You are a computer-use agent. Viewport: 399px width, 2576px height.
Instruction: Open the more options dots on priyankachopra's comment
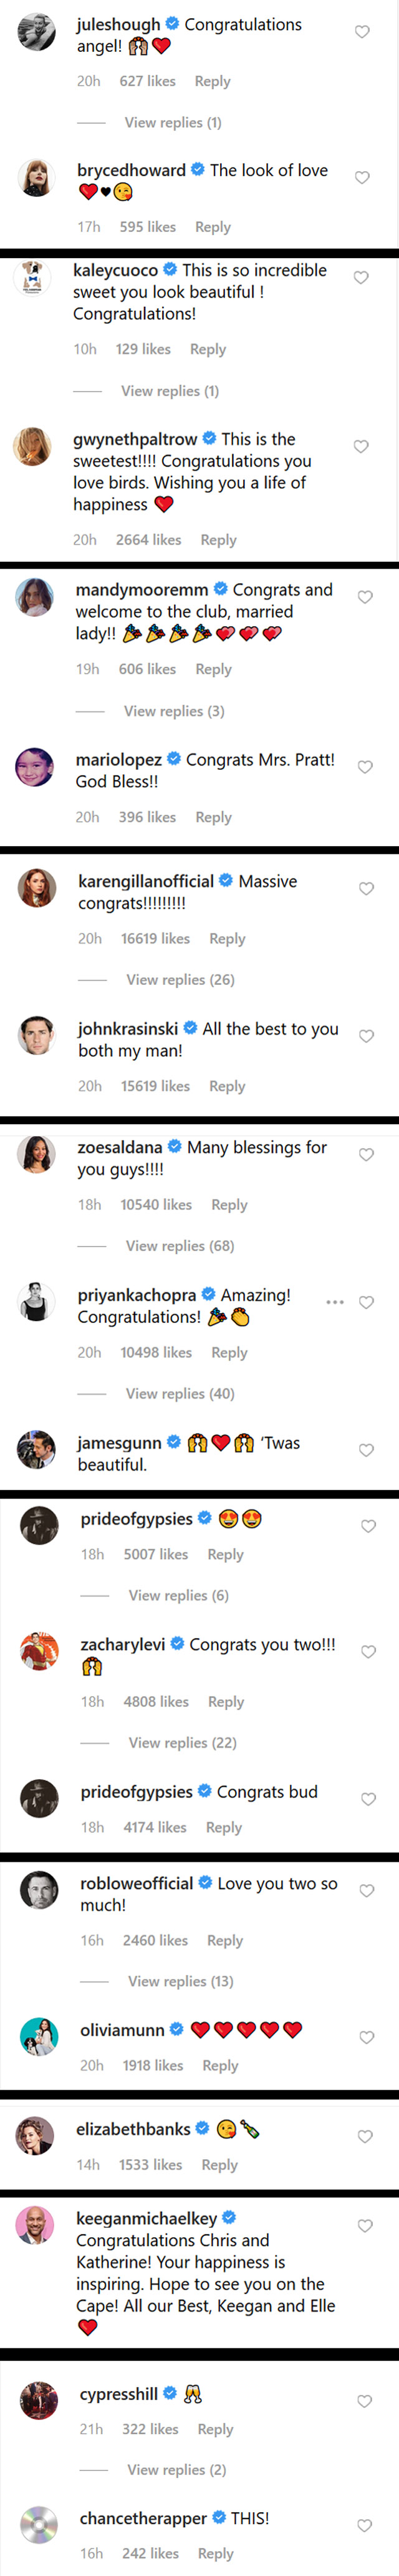click(335, 1302)
